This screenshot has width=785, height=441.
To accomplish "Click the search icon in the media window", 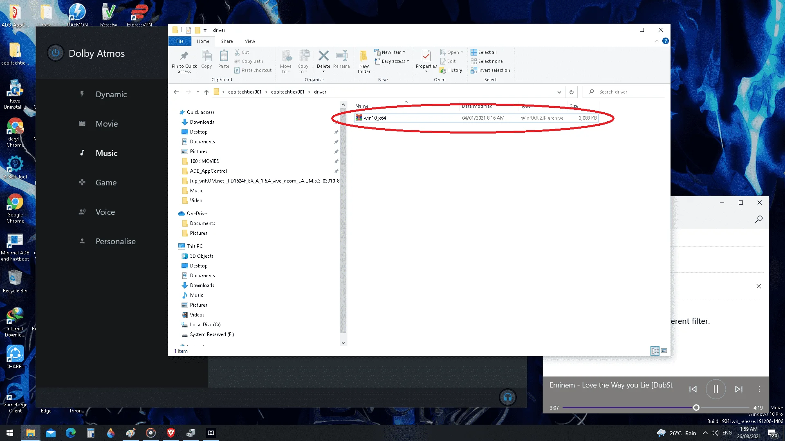I will pos(759,219).
